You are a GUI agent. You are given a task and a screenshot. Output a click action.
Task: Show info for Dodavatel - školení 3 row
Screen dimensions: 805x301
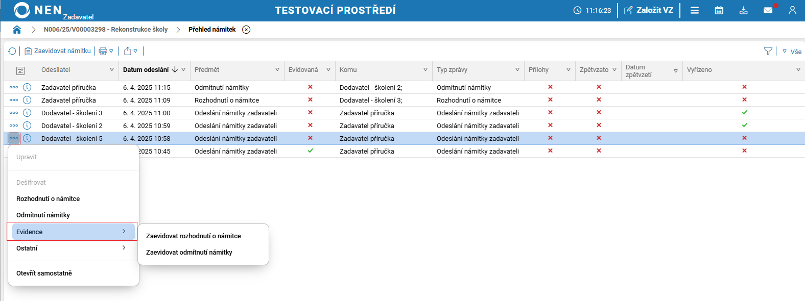click(x=27, y=113)
